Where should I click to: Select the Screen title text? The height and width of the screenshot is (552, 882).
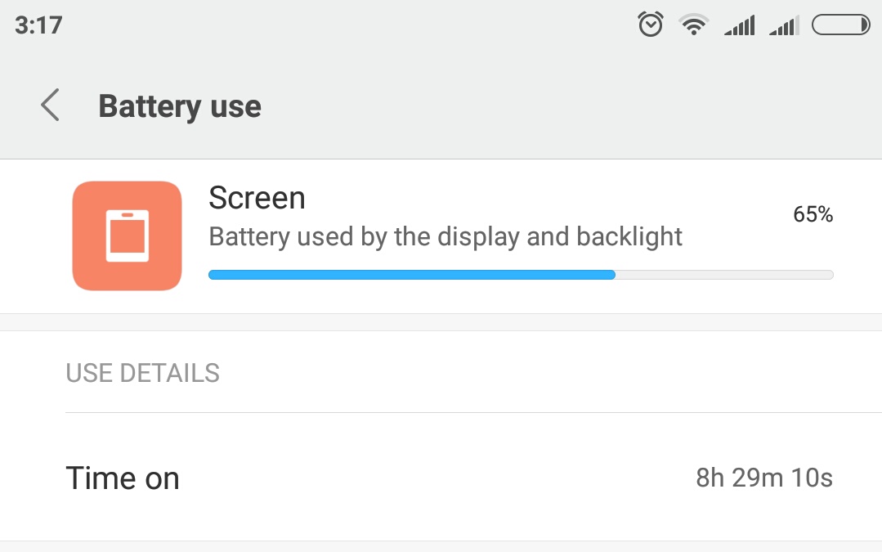click(257, 198)
